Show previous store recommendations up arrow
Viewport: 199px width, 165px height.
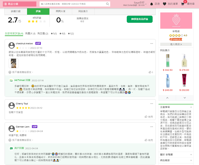(x=167, y=98)
